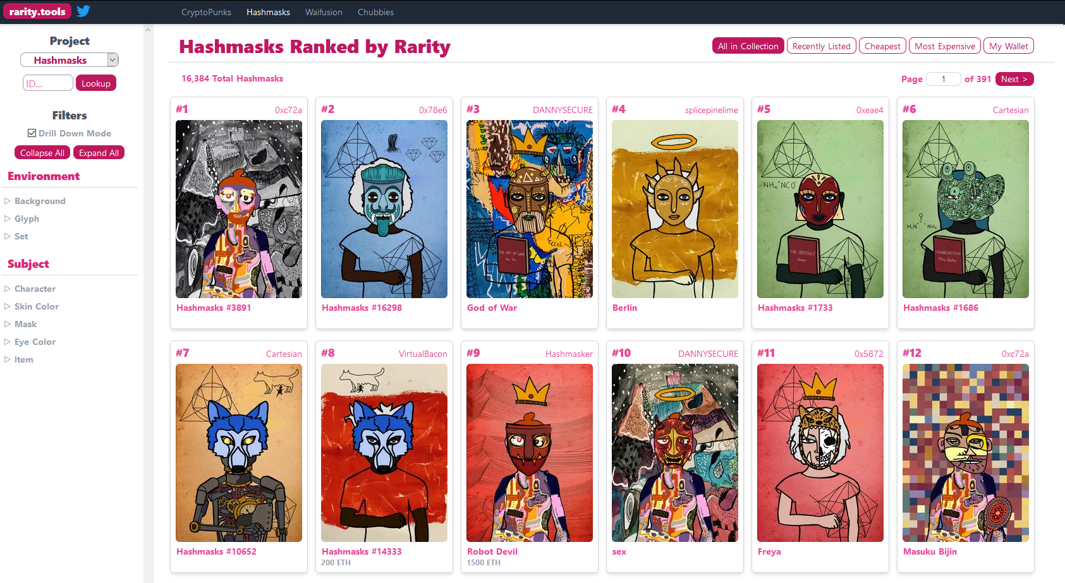Open the Twitter bird icon link
The image size is (1065, 583).
pyautogui.click(x=83, y=11)
